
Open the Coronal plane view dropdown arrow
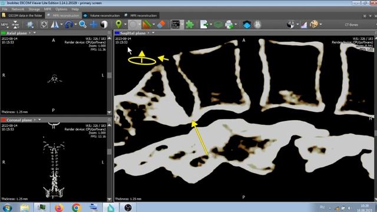click(x=39, y=120)
